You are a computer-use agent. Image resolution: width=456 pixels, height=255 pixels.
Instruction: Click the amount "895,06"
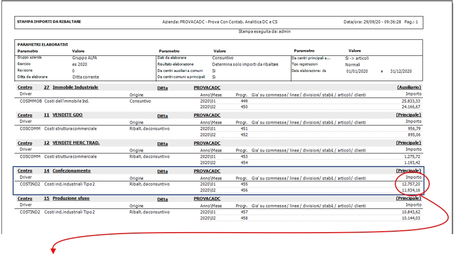click(414, 135)
